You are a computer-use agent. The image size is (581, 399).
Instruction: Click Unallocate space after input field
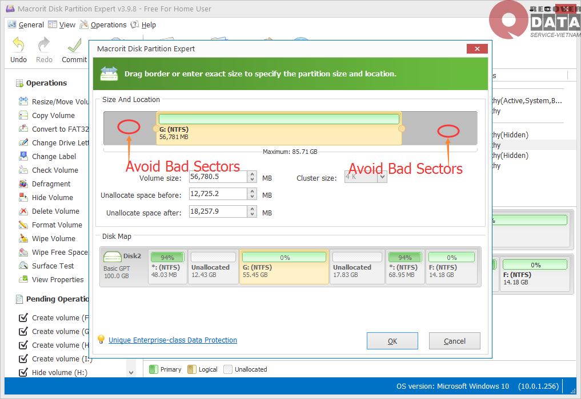point(218,211)
